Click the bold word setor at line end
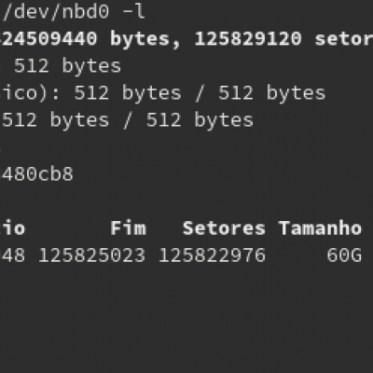The height and width of the screenshot is (373, 373). click(x=344, y=39)
